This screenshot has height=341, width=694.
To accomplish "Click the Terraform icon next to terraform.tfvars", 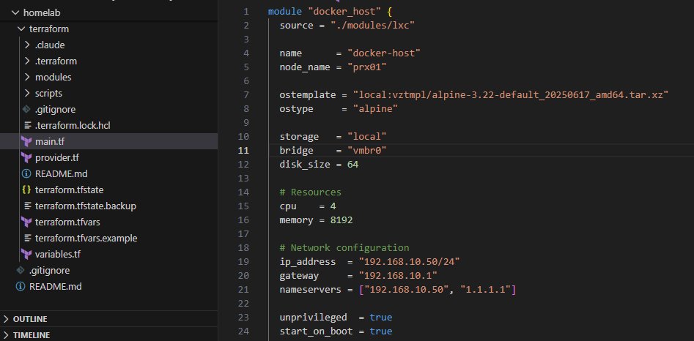I will [26, 222].
